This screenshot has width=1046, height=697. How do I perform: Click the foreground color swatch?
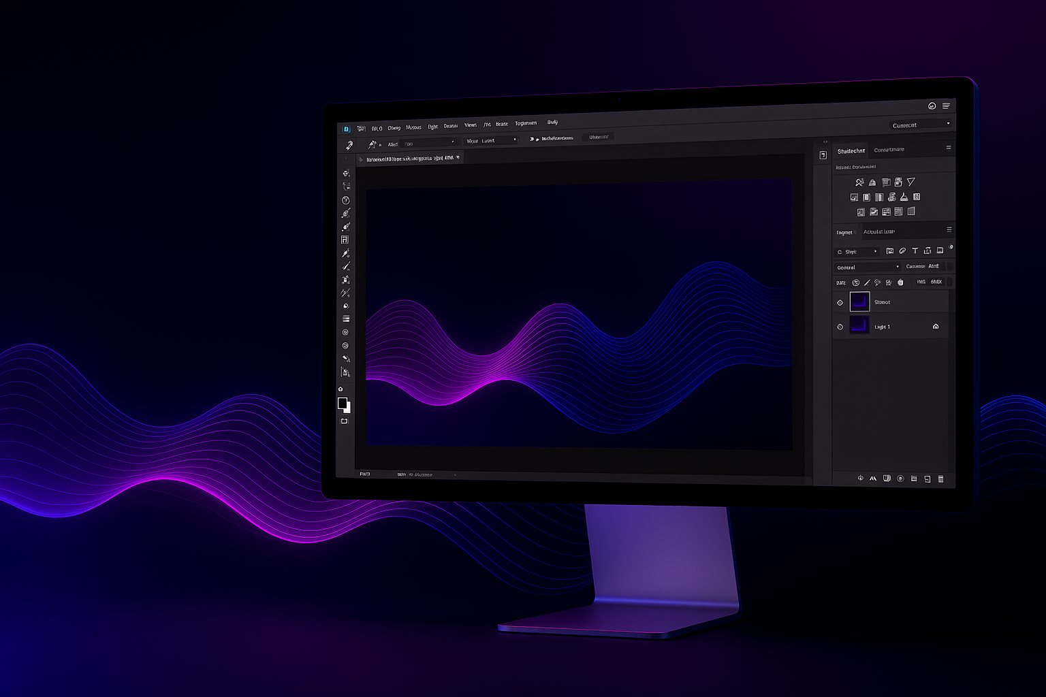343,403
